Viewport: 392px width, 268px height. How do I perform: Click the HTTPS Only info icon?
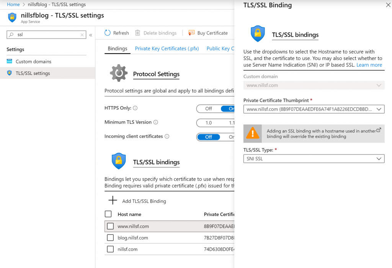(135, 108)
